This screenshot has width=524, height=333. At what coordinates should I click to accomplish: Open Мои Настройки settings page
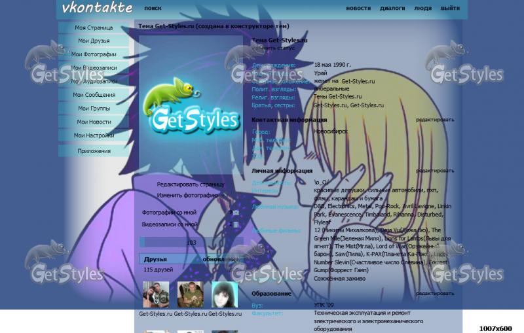coord(94,135)
